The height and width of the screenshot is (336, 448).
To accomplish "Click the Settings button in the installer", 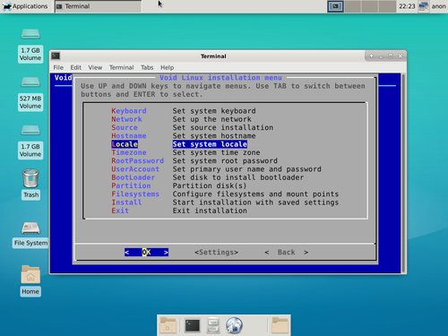I will click(216, 253).
